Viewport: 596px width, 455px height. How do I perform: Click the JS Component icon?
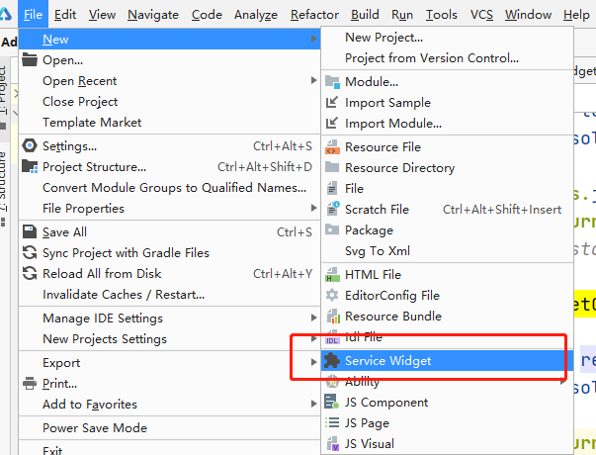tap(332, 403)
